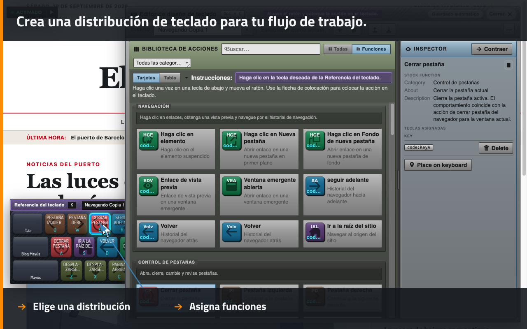The image size is (527, 329).
Task: Select the IAL Ir a la raíz del sitio icon
Action: pos(315,232)
